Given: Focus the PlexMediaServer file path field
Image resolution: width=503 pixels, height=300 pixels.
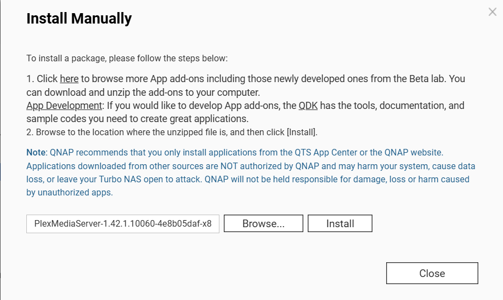Looking at the screenshot, I should (123, 223).
